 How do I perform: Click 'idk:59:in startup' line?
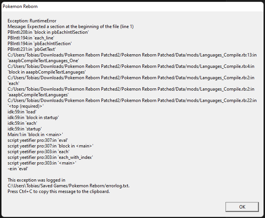point(25,129)
